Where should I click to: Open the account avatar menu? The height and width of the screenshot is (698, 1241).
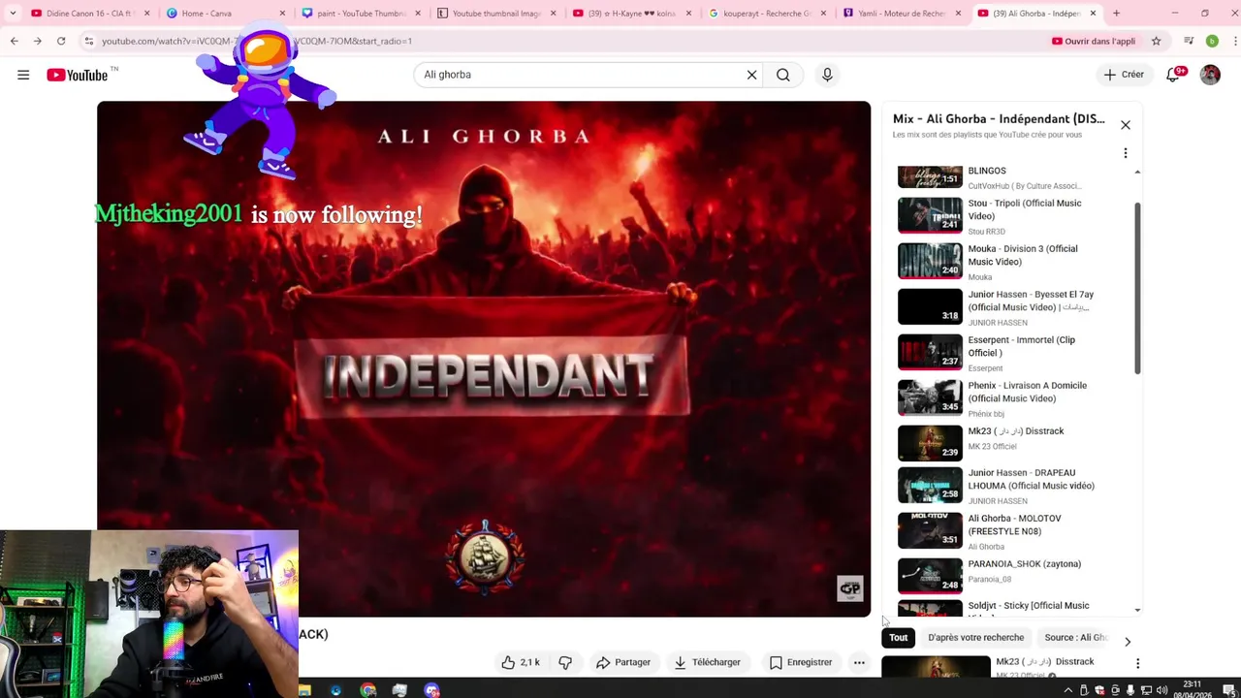coord(1210,75)
